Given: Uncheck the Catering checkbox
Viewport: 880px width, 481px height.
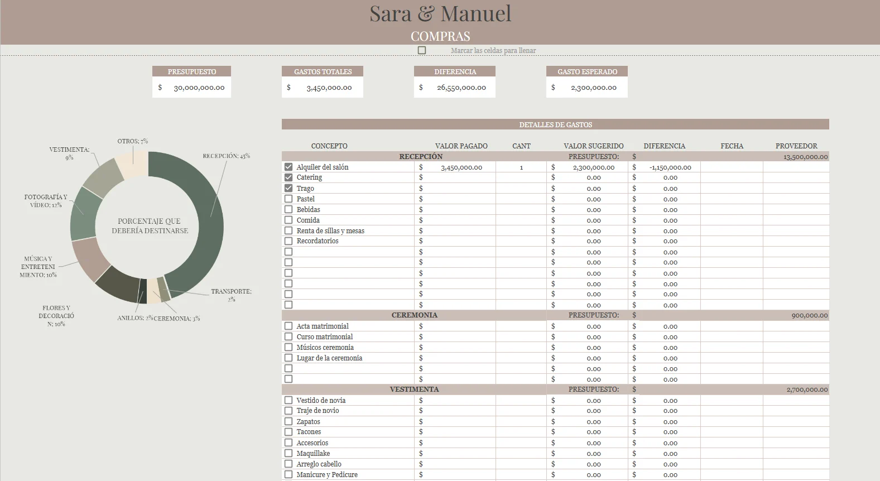Looking at the screenshot, I should [x=288, y=177].
